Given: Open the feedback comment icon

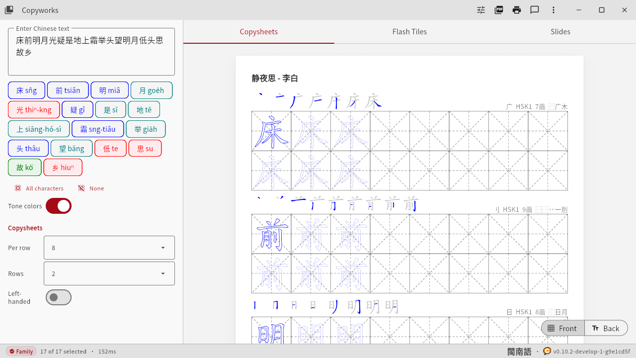Looking at the screenshot, I should click(x=534, y=10).
